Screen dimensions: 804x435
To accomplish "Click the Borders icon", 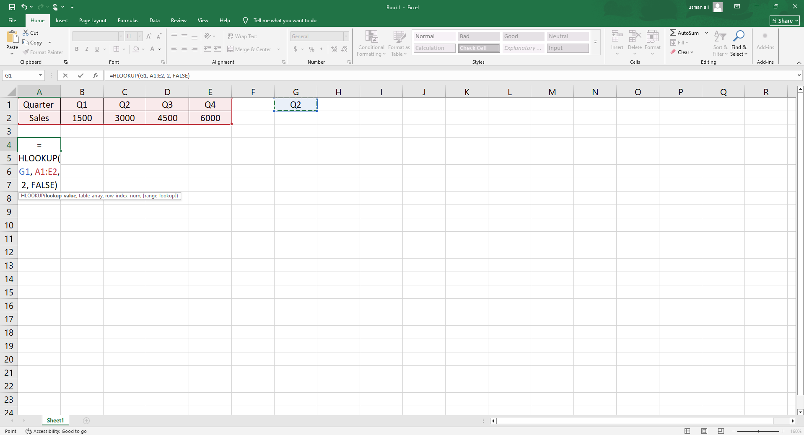I will (117, 49).
